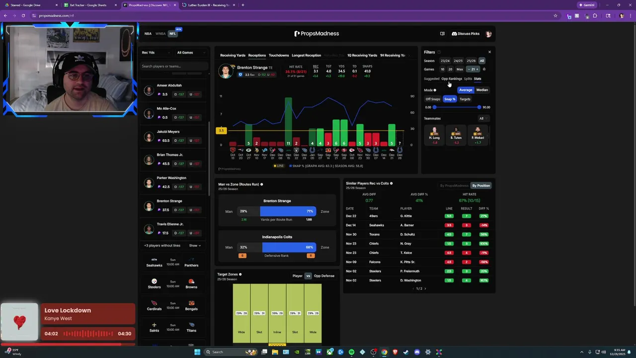Viewport: 636px width, 358px height.
Task: Open the Opp Rankings filter tab
Action: click(x=452, y=79)
